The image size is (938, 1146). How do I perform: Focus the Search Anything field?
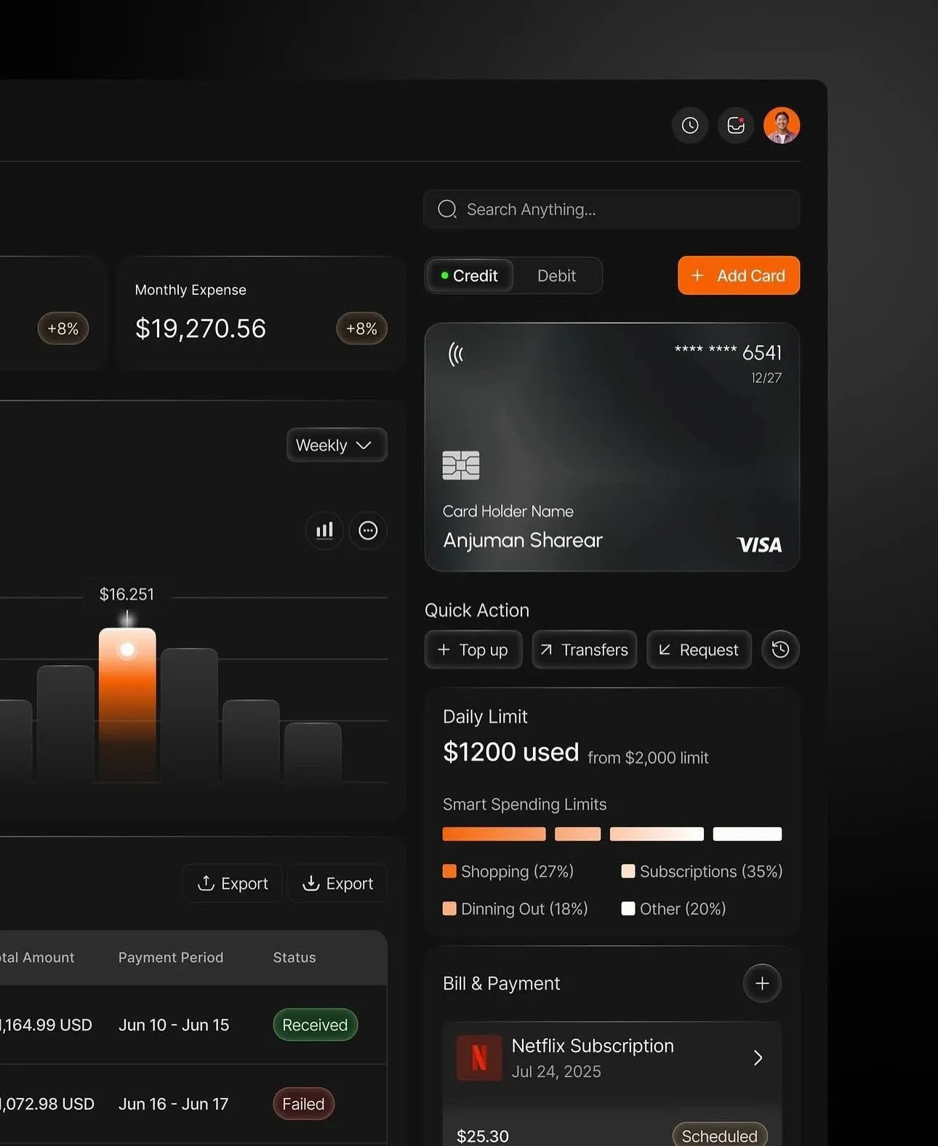611,209
